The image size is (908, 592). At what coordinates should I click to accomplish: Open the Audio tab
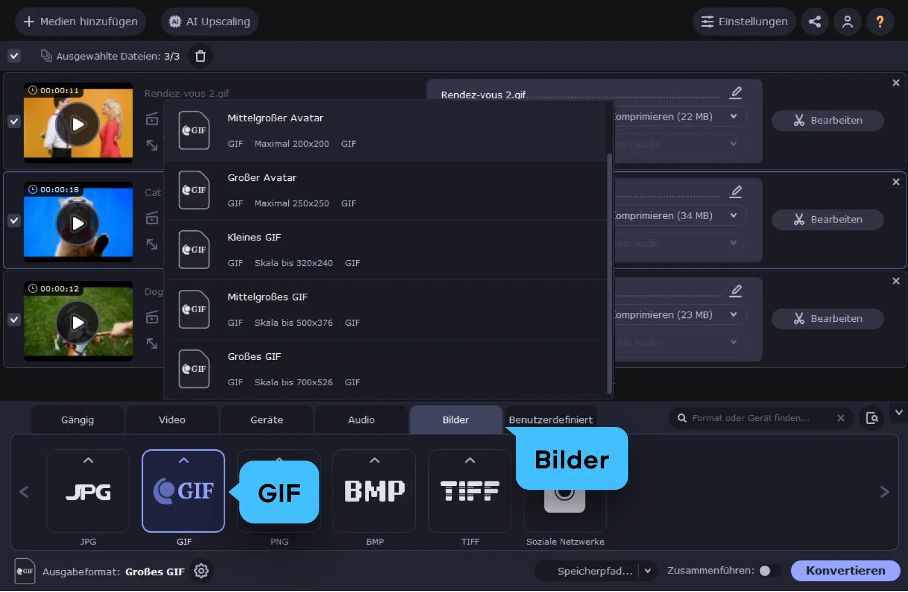click(361, 420)
